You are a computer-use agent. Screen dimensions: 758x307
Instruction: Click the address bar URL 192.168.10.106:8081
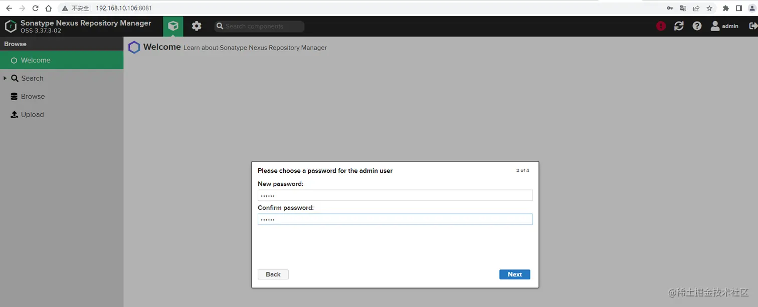pyautogui.click(x=124, y=8)
